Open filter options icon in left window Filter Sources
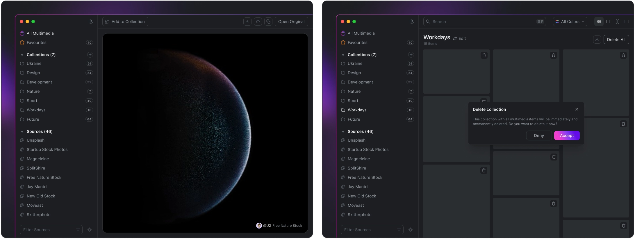The image size is (635, 239). point(78,230)
